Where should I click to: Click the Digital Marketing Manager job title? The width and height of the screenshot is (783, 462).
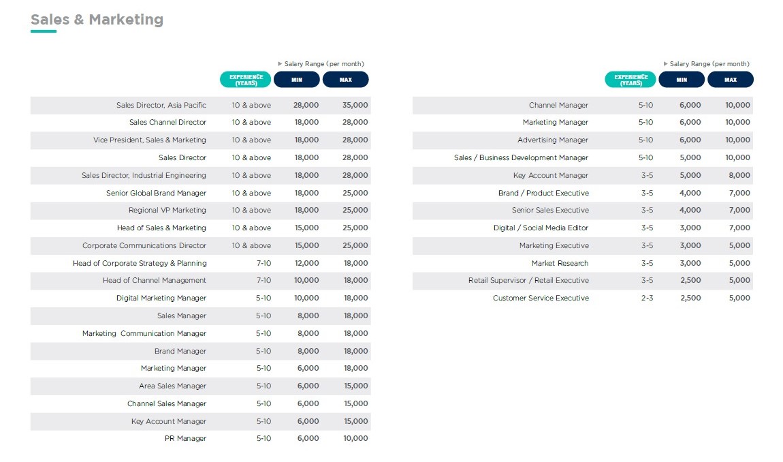[x=161, y=298]
